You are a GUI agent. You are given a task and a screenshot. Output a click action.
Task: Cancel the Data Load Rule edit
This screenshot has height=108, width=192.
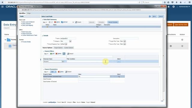(x=161, y=16)
